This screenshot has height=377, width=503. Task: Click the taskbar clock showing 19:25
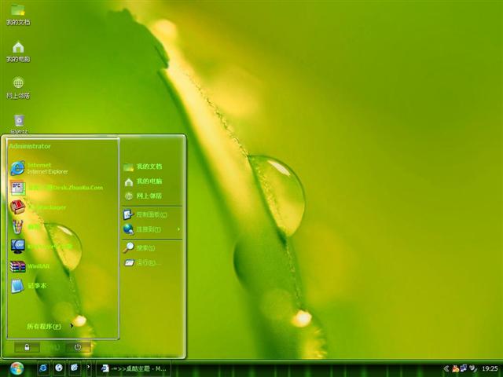pyautogui.click(x=490, y=368)
